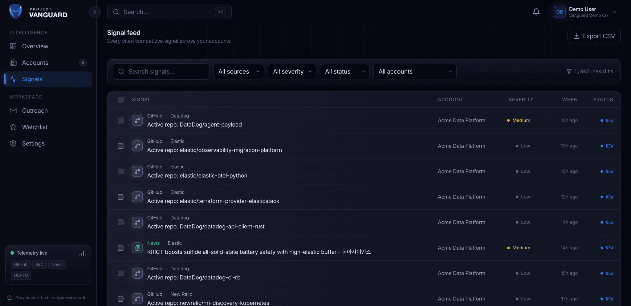Click the GitHub branch icon for DataDog/agent-payload

coord(137,120)
